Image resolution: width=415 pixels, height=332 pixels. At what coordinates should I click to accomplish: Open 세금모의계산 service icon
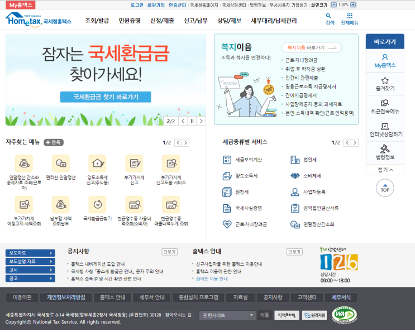(x=227, y=160)
